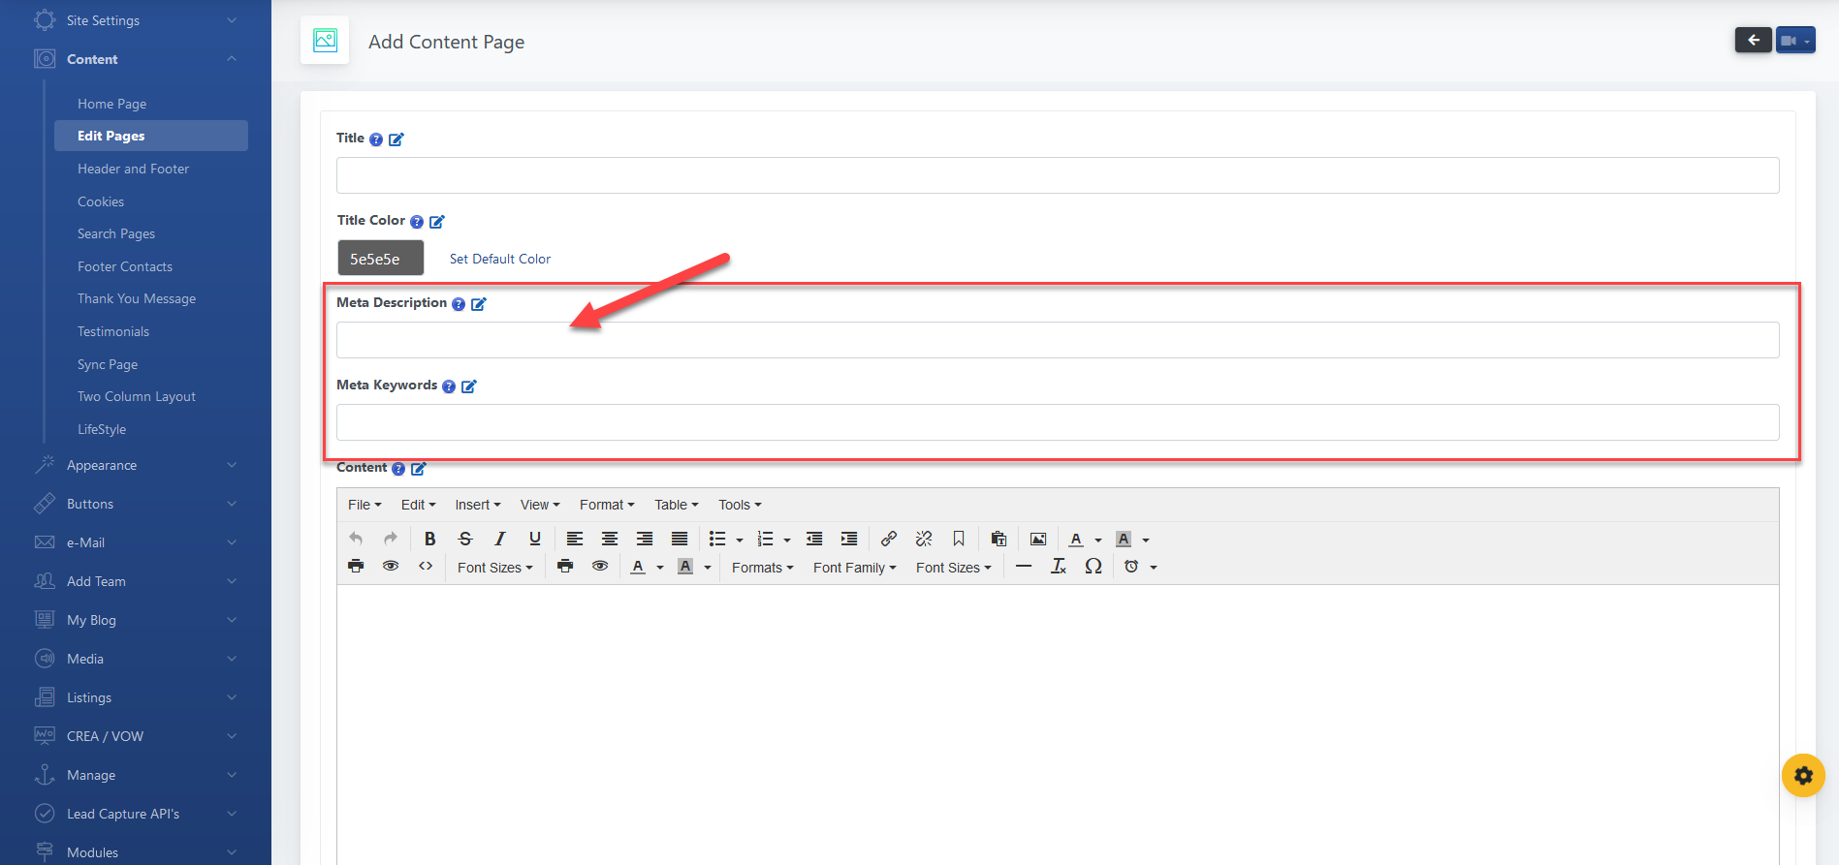Click the insert image toolbar icon
1839x865 pixels.
tap(1037, 539)
